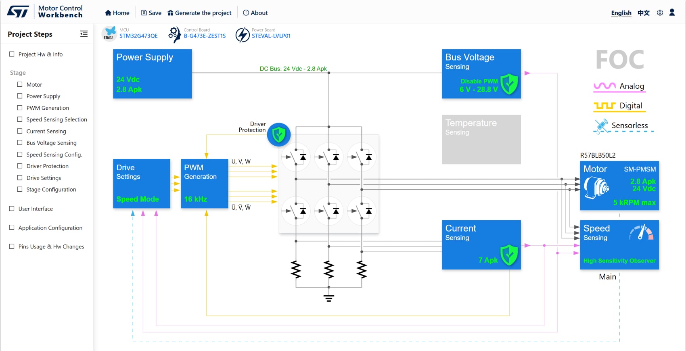The width and height of the screenshot is (686, 351).
Task: Open settings gear icon in header
Action: 660,13
